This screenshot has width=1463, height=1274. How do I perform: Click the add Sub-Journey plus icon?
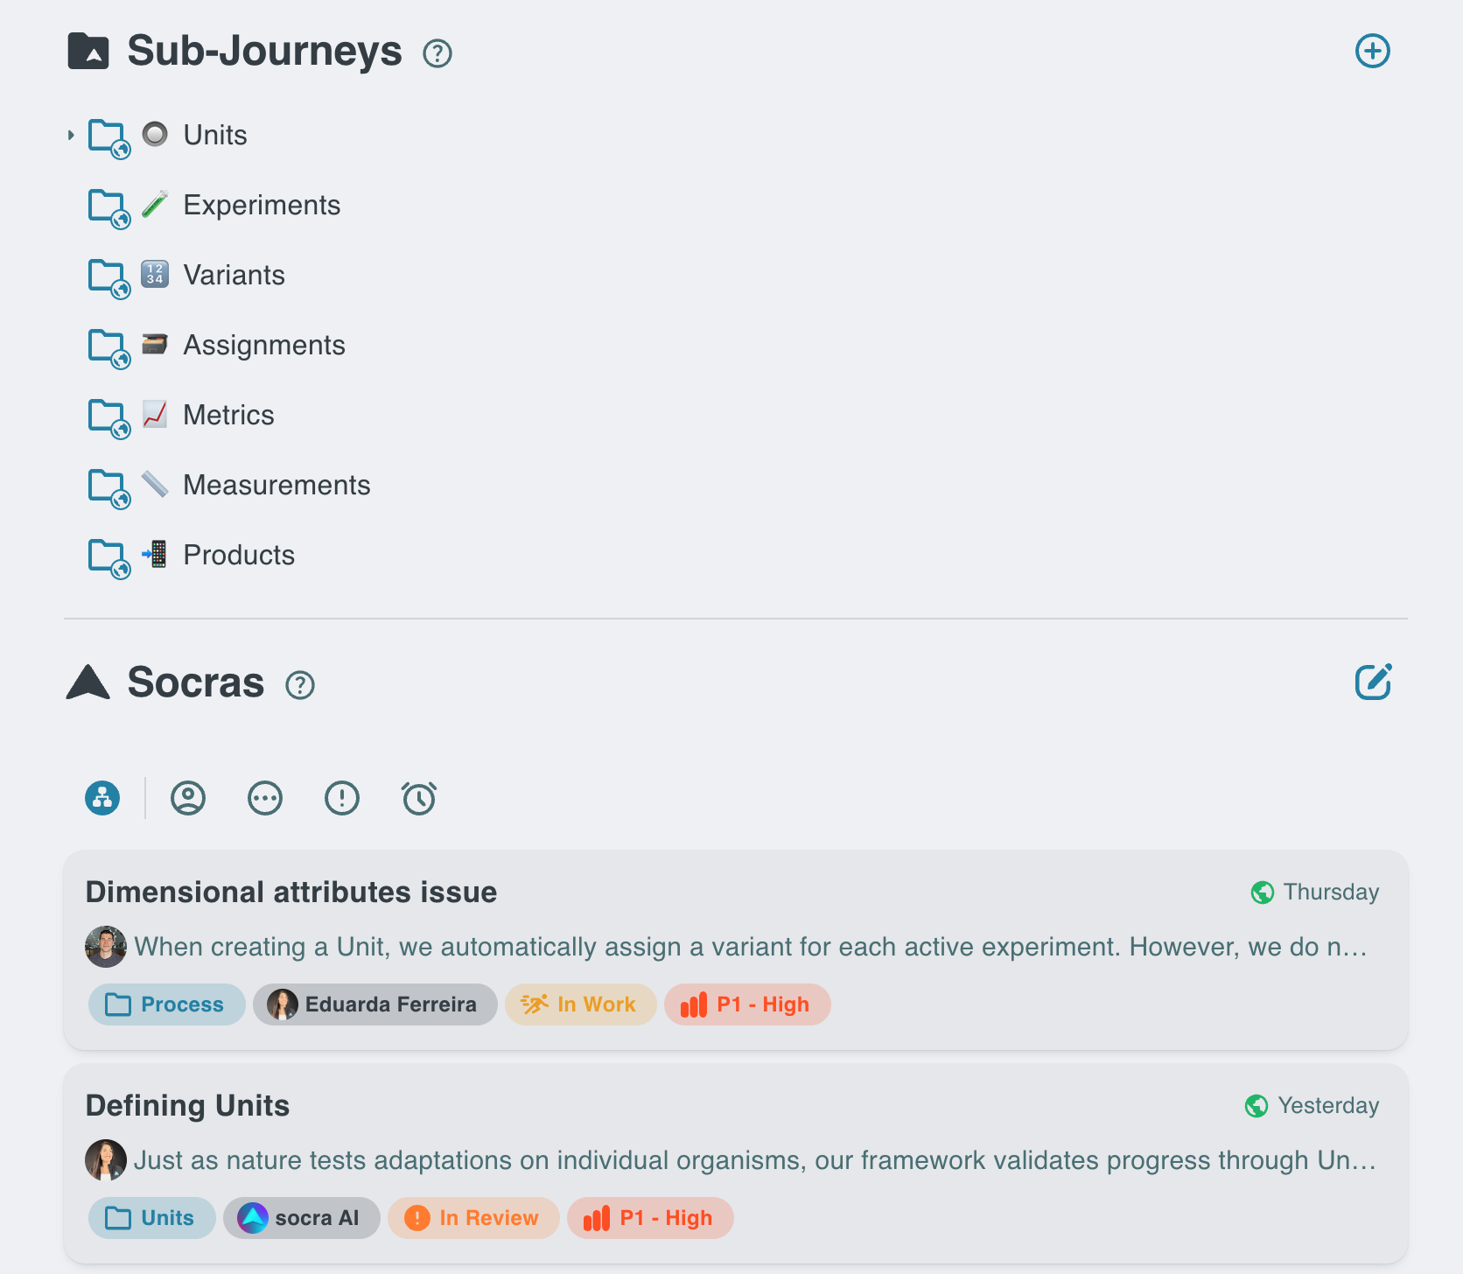(1372, 51)
